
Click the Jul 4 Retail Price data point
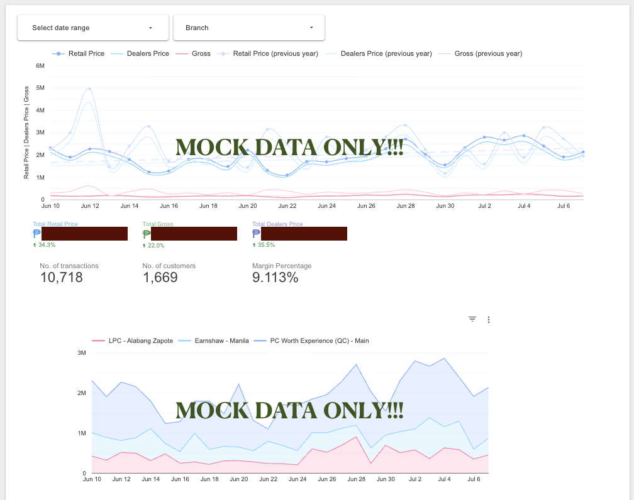pos(524,136)
